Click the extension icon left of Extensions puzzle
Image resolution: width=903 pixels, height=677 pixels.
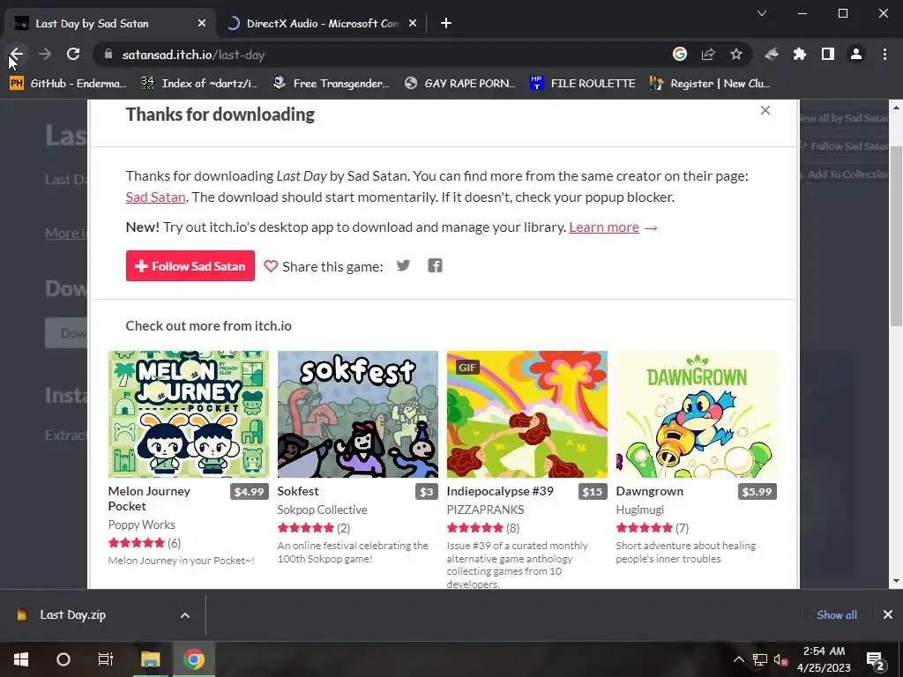771,54
